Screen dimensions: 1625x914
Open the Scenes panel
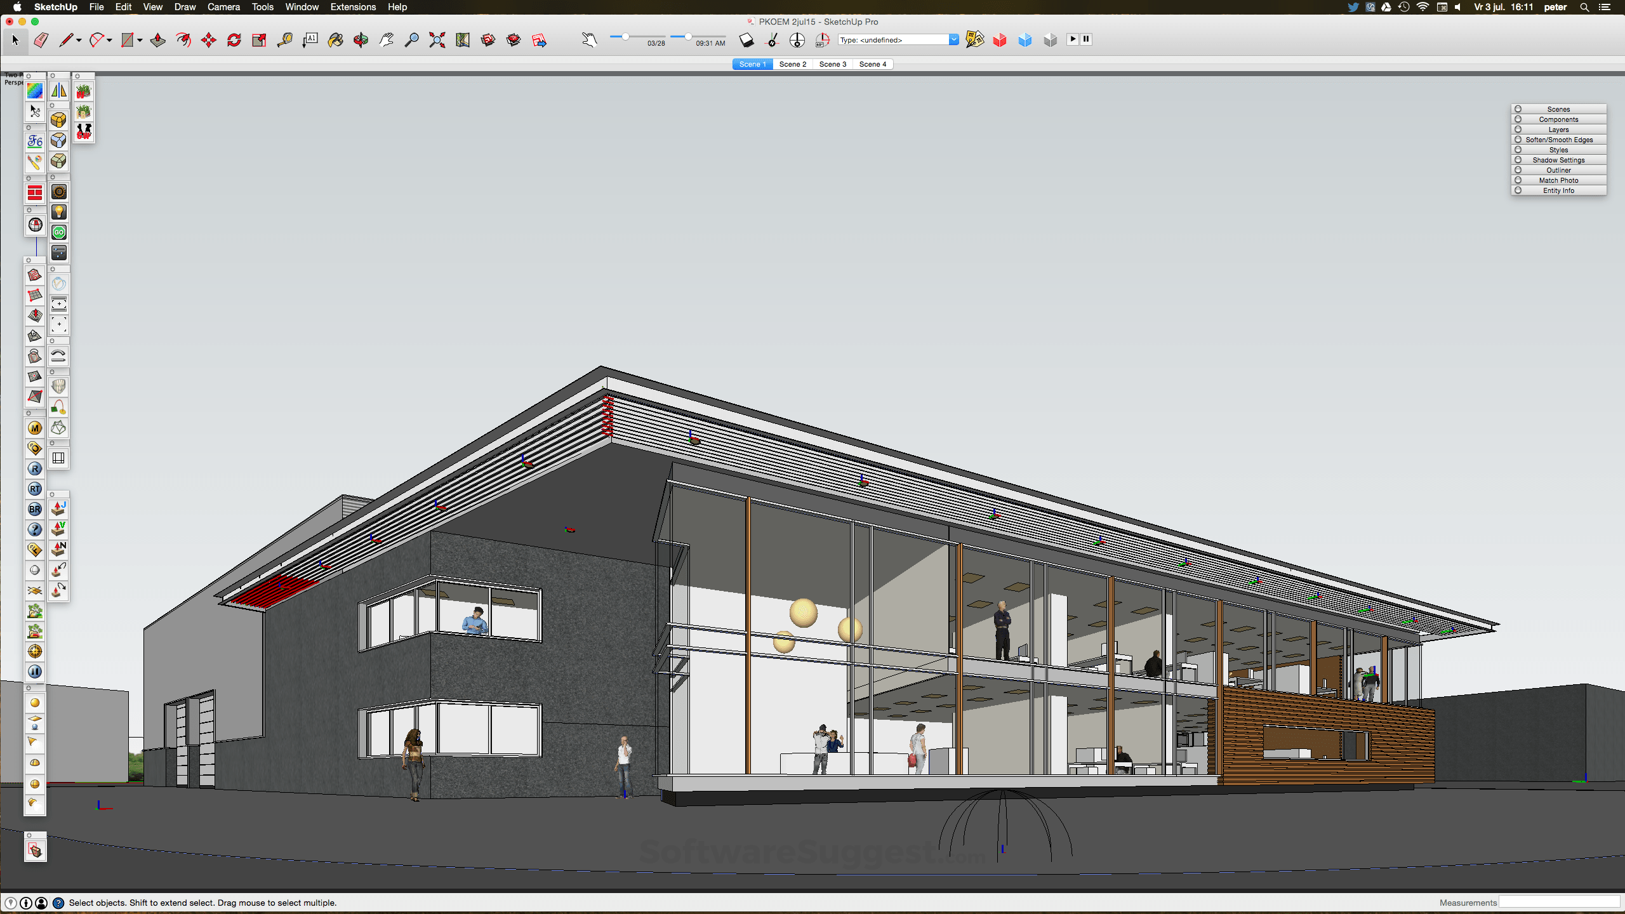(x=1558, y=109)
